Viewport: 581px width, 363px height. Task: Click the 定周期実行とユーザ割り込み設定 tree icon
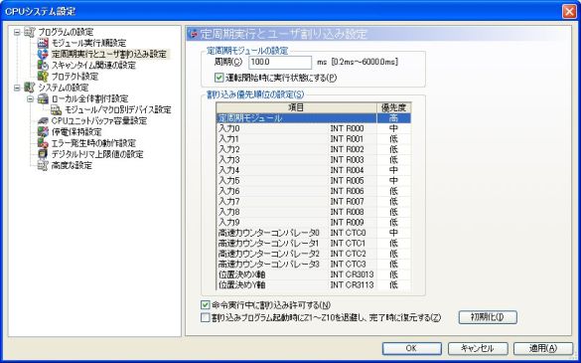click(x=43, y=54)
